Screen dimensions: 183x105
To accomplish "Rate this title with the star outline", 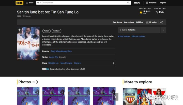I will pos(160,12).
